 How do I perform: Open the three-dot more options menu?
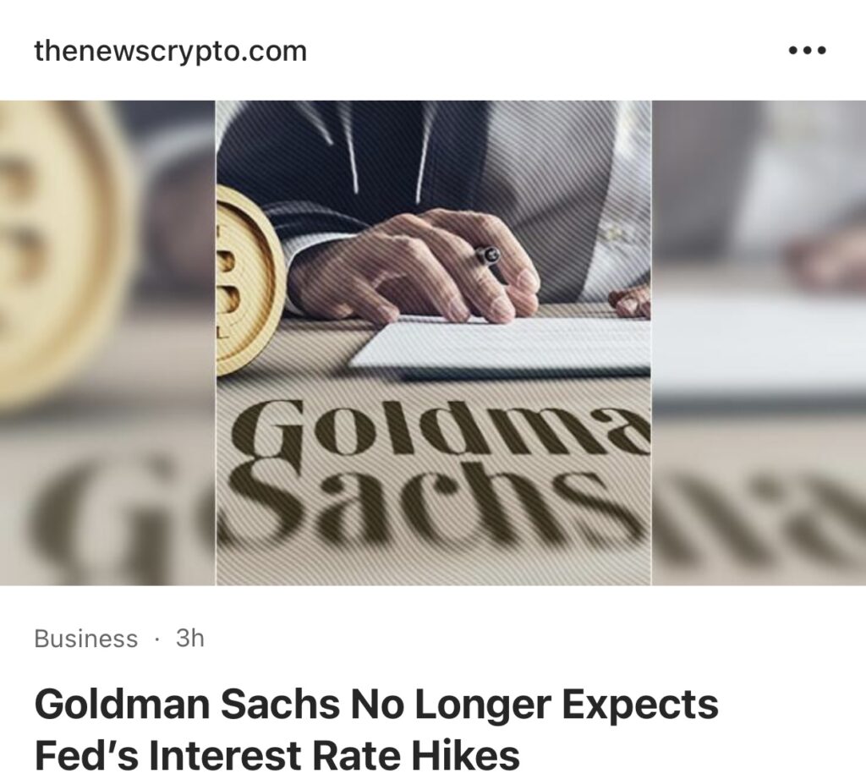(x=807, y=51)
